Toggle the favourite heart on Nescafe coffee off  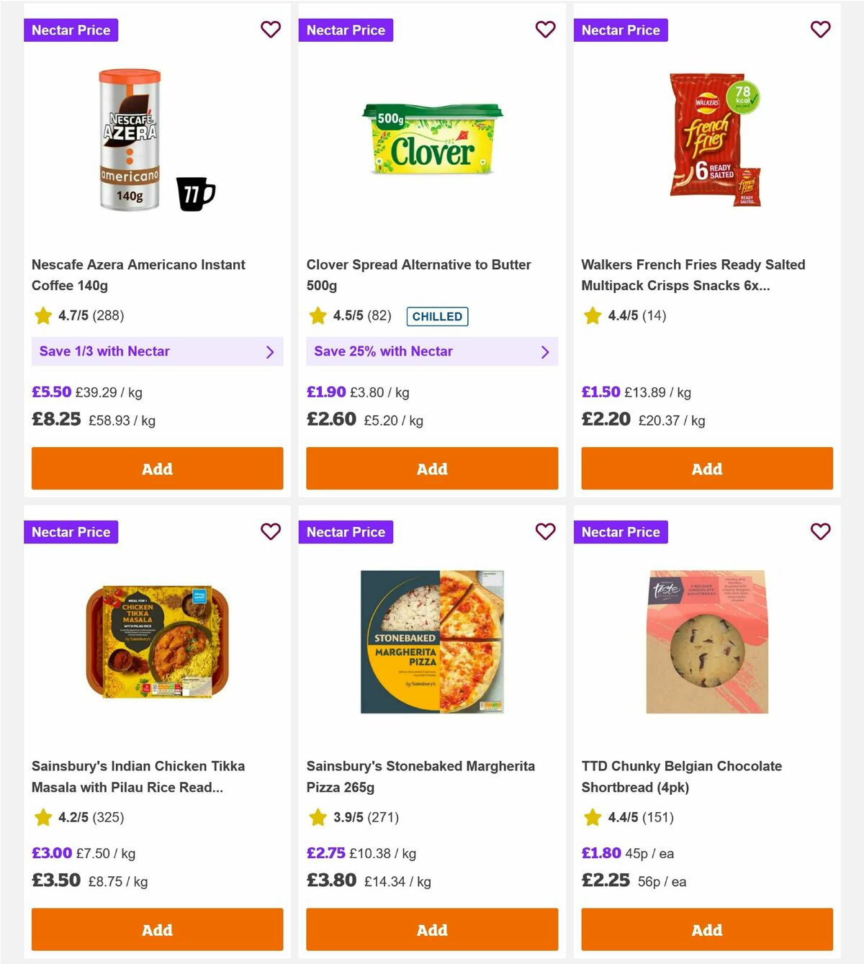click(271, 30)
